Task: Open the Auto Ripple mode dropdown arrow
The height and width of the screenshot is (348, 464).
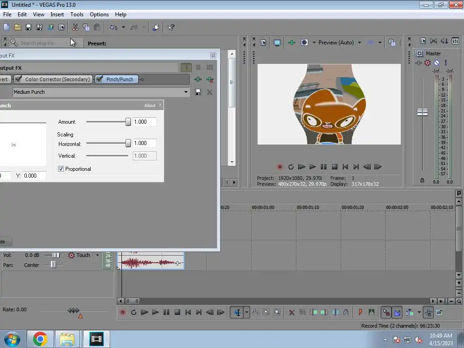Action: [x=419, y=313]
